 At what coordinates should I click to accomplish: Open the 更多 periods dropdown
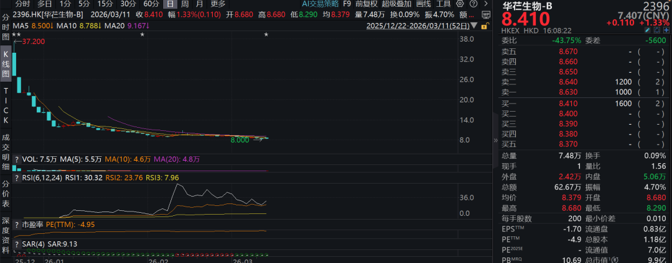pos(218,4)
